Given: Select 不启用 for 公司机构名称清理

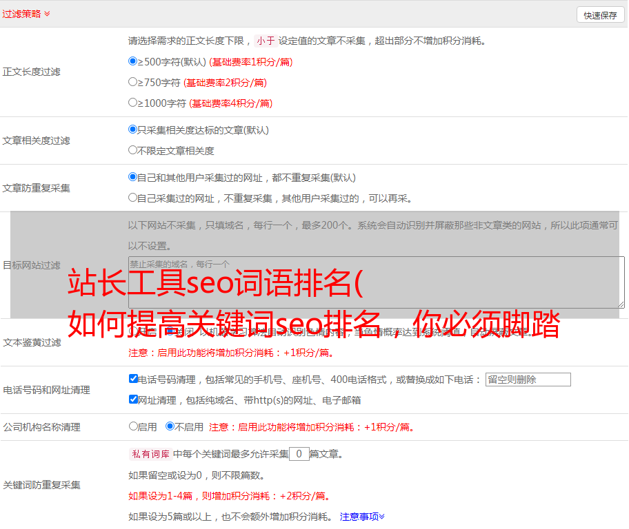Looking at the screenshot, I should 170,426.
